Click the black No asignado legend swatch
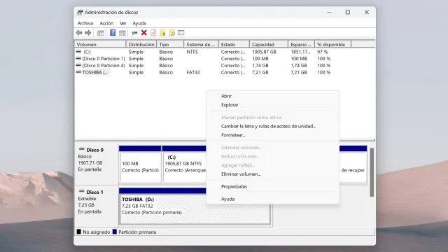 [x=79, y=232]
